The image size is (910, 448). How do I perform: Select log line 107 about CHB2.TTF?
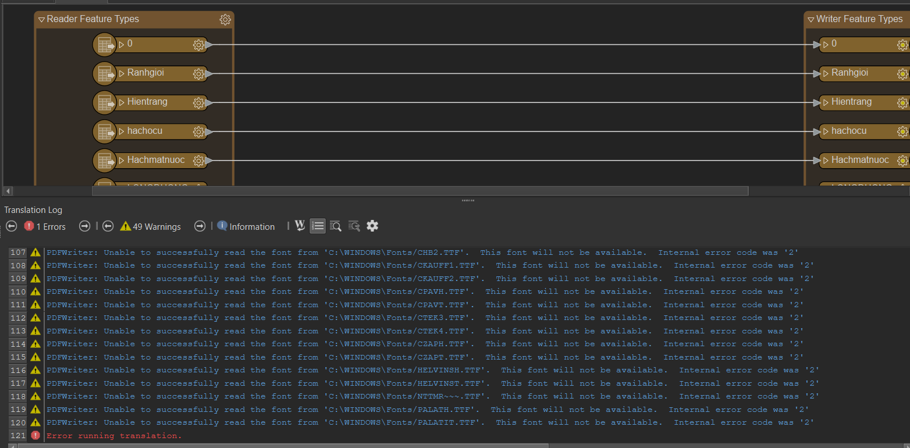point(422,253)
